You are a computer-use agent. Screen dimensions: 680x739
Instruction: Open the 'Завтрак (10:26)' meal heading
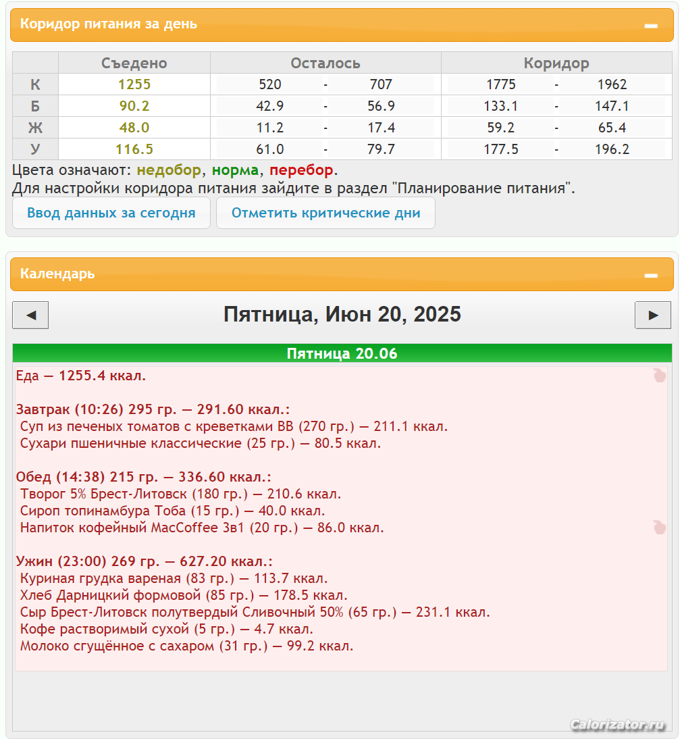(153, 409)
